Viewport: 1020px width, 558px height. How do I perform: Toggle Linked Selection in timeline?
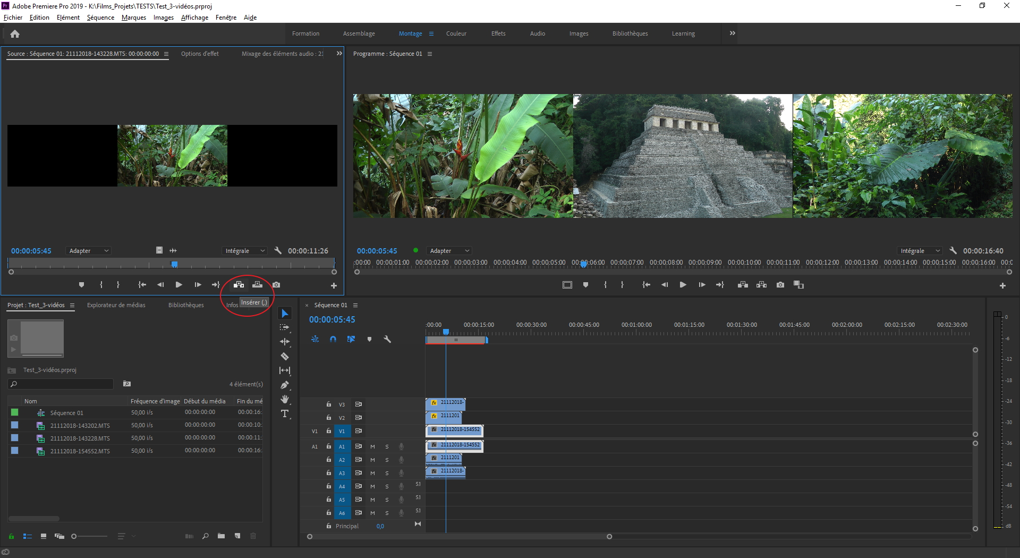click(x=351, y=339)
